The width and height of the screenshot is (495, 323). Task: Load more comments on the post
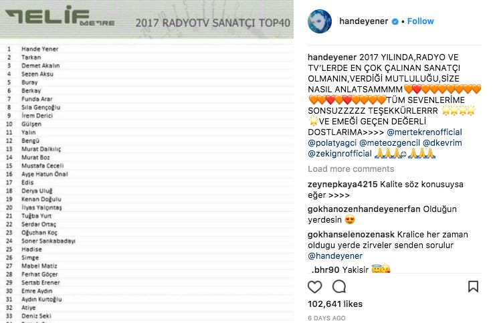(351, 169)
